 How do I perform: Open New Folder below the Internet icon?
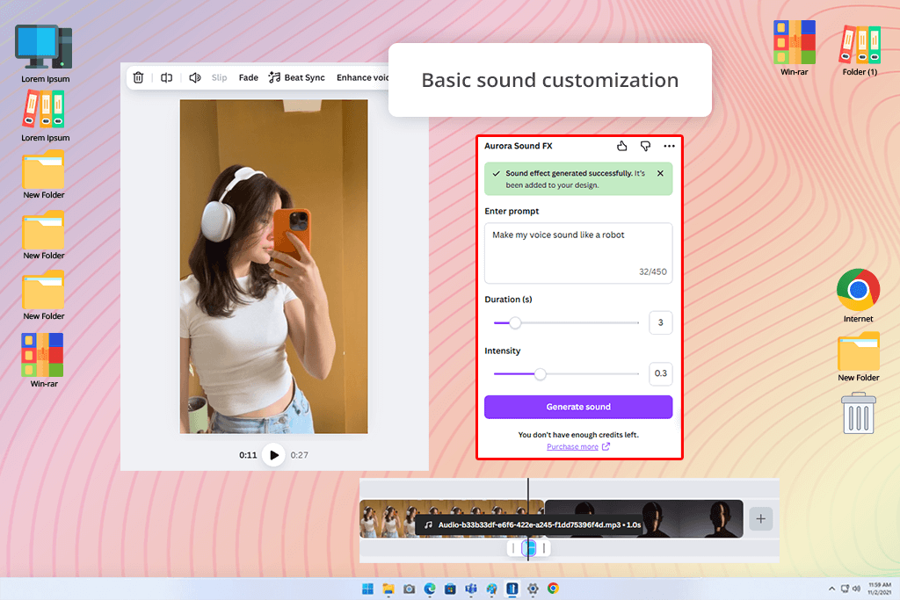coord(859,357)
